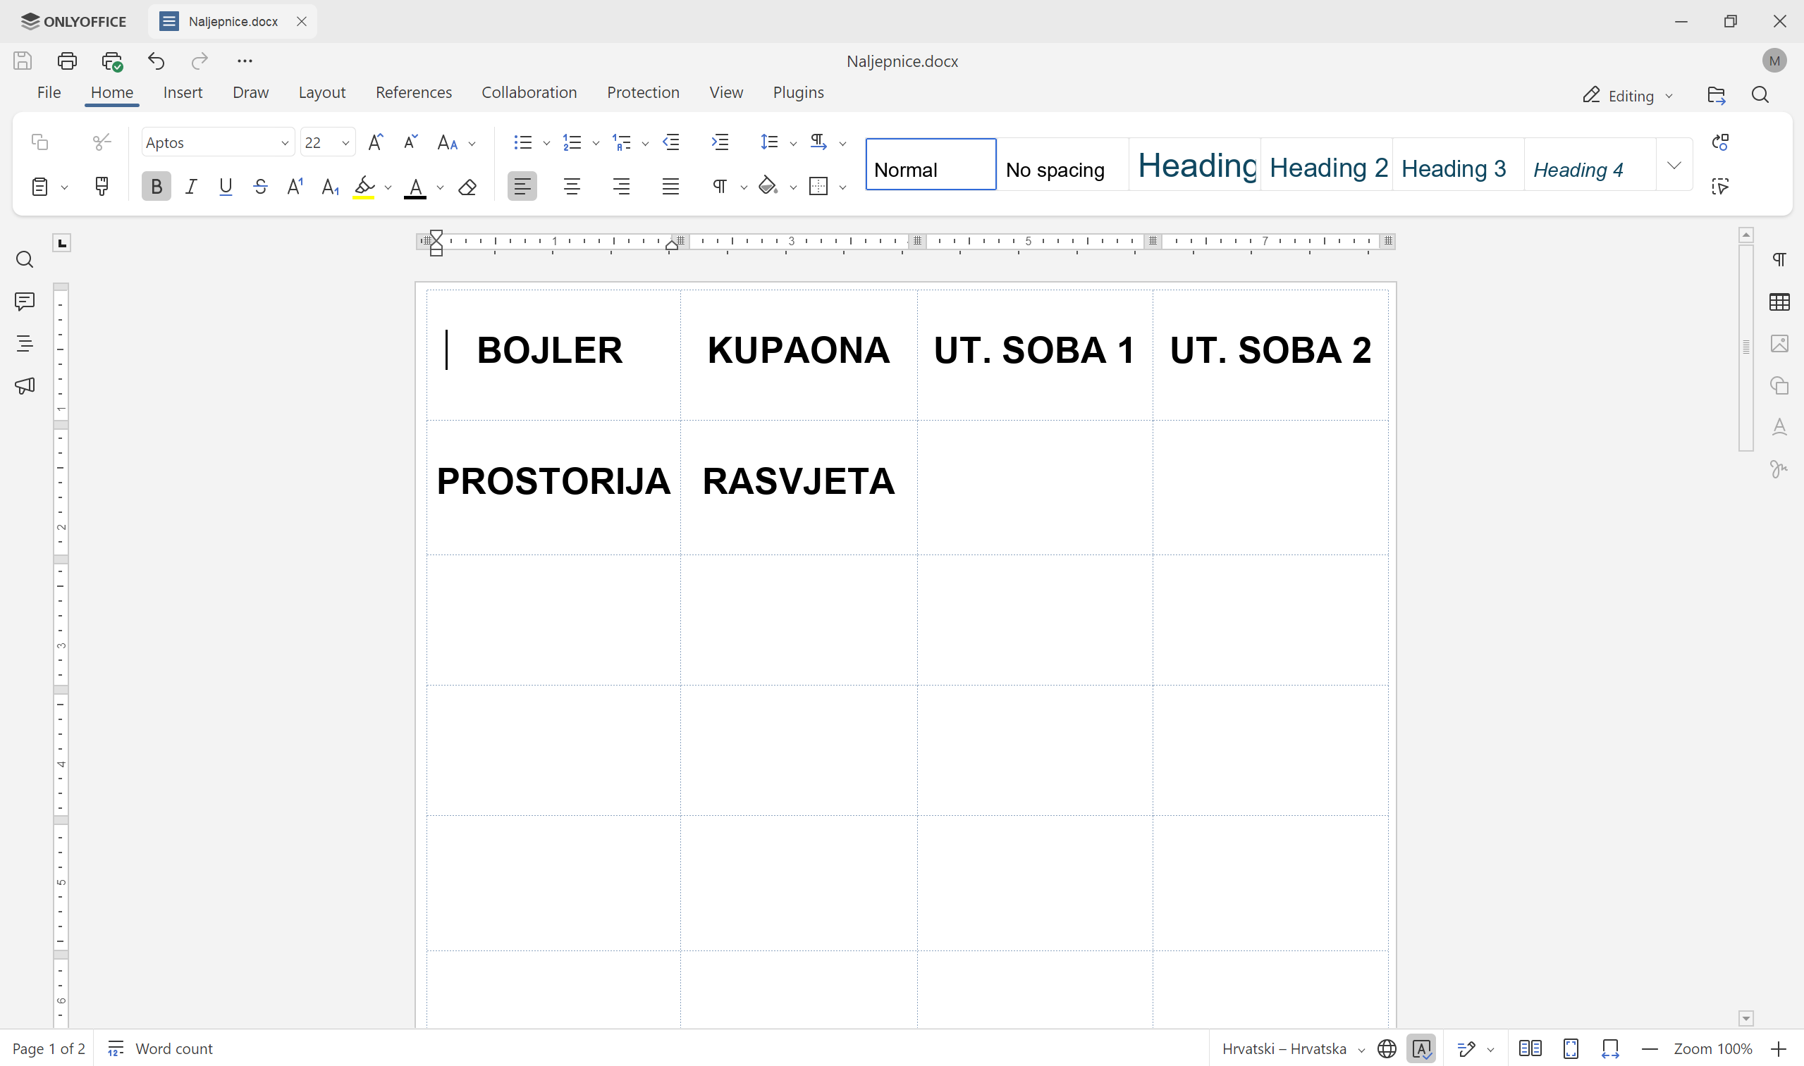
Task: Click the vertical scrollbar thumb
Action: [1746, 347]
